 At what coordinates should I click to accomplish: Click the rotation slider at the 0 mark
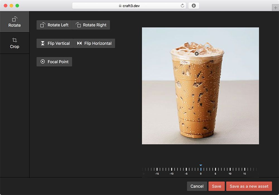tap(201, 169)
